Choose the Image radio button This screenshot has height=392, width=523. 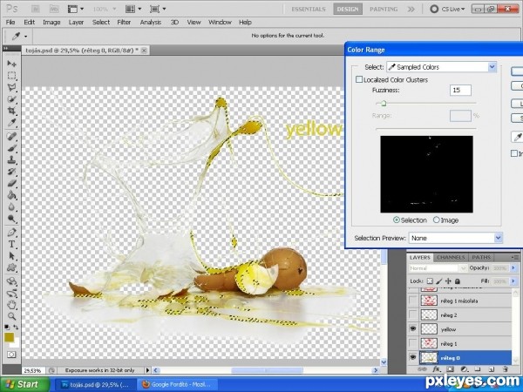click(437, 220)
